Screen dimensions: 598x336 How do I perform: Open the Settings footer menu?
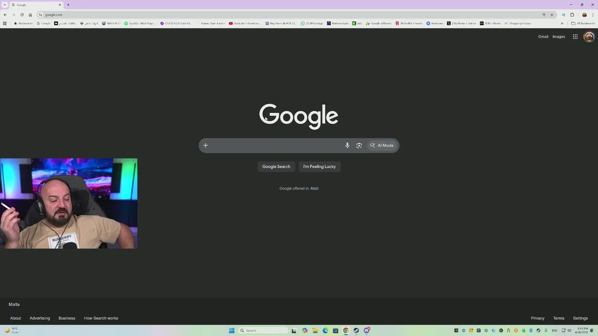(580, 318)
